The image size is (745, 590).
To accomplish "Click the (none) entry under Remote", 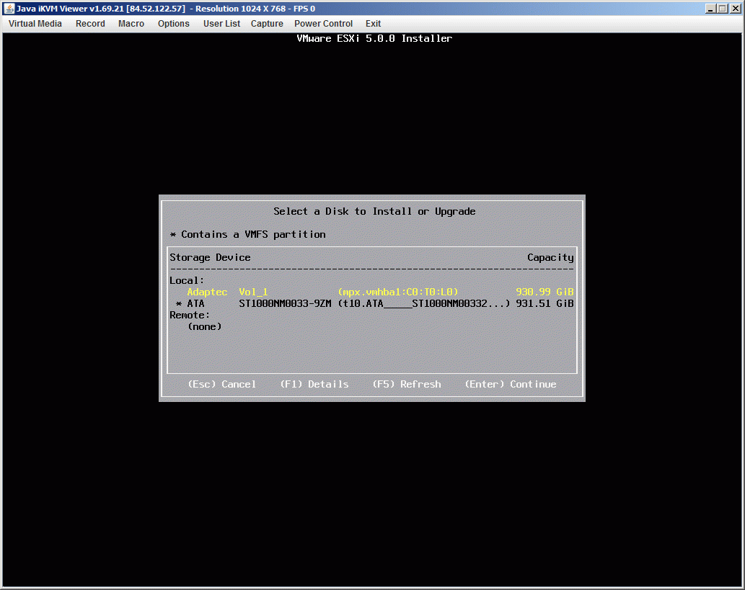I will tap(205, 326).
